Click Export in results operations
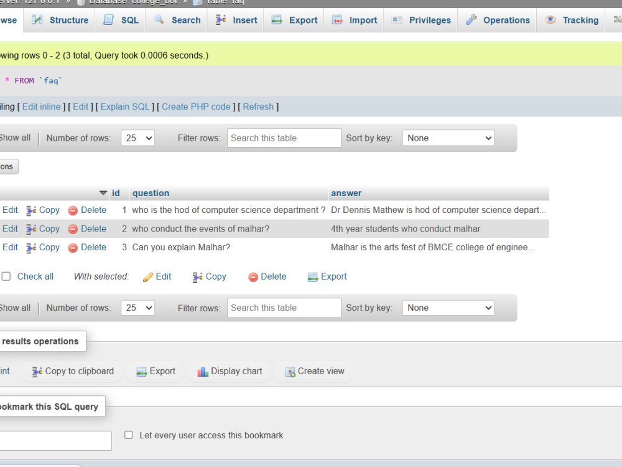622x467 pixels. coord(155,371)
